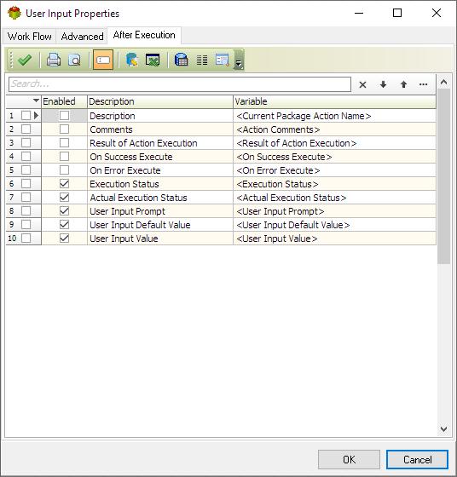The image size is (457, 477).
Task: Click the export to Excel icon
Action: pyautogui.click(x=153, y=60)
